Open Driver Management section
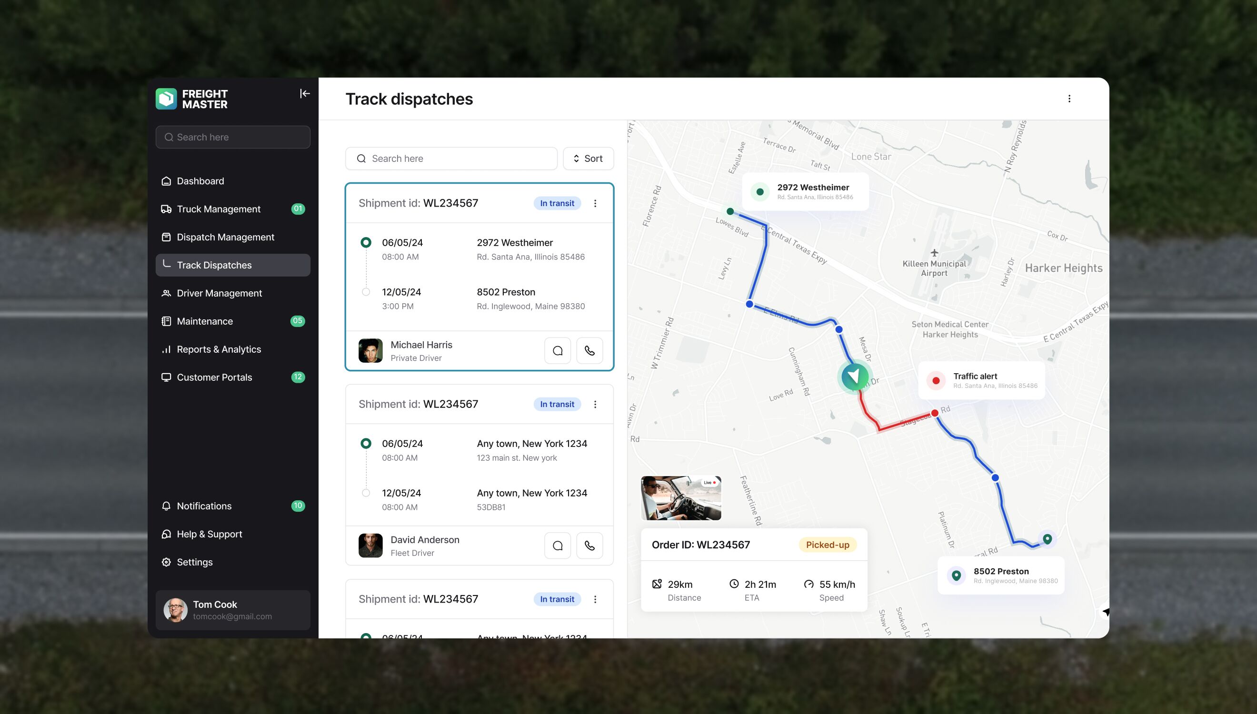This screenshot has width=1257, height=714. pyautogui.click(x=233, y=293)
